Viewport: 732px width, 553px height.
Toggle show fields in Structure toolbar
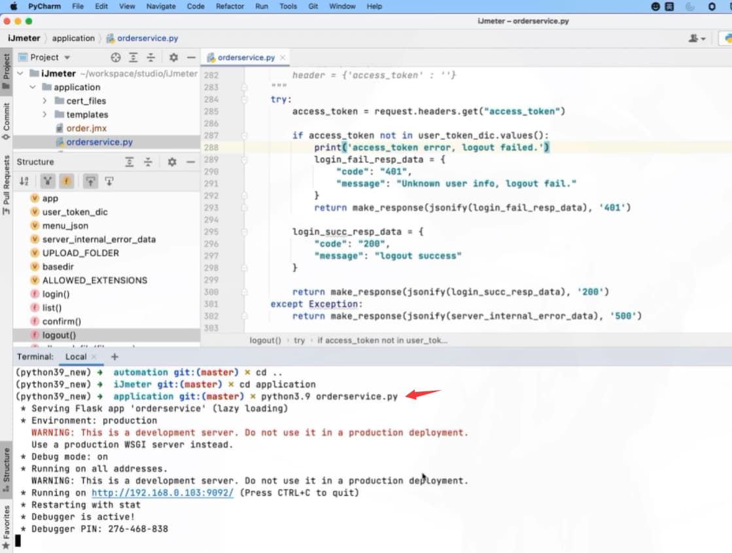click(67, 181)
